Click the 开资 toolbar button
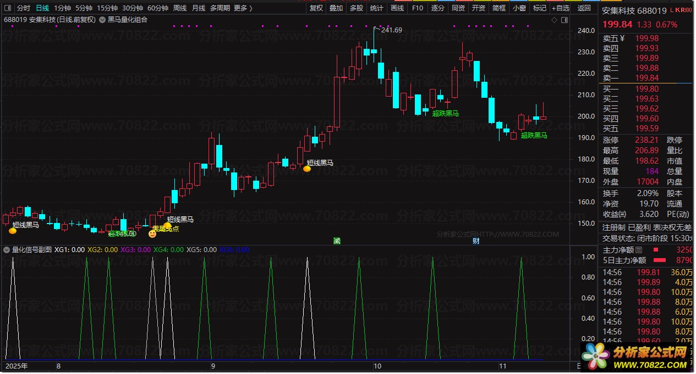Screen dimensions: 696x374 pyautogui.click(x=479, y=8)
